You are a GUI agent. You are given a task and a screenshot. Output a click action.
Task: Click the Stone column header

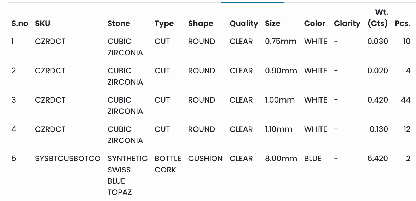(x=119, y=24)
